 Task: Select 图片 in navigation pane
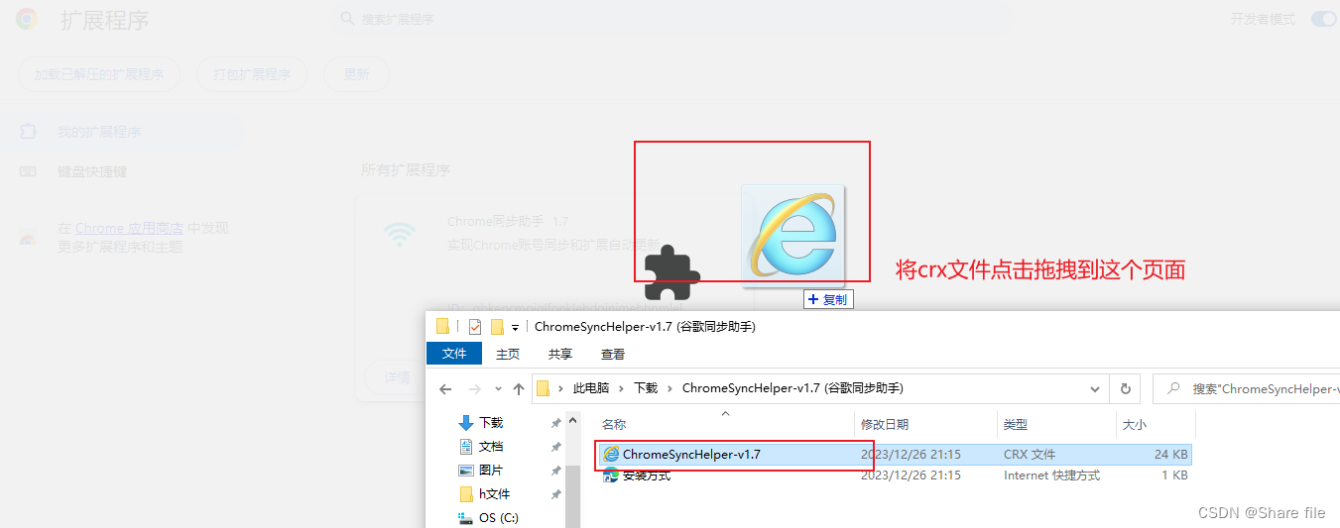[490, 471]
